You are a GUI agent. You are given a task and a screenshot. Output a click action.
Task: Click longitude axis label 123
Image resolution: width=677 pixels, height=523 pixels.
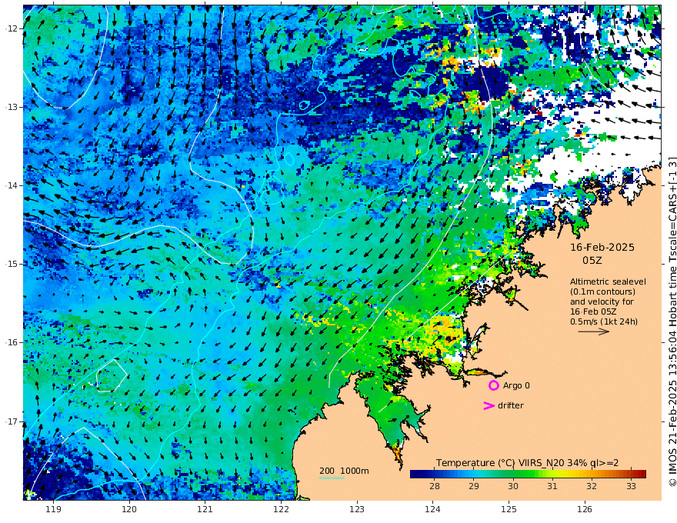click(357, 509)
